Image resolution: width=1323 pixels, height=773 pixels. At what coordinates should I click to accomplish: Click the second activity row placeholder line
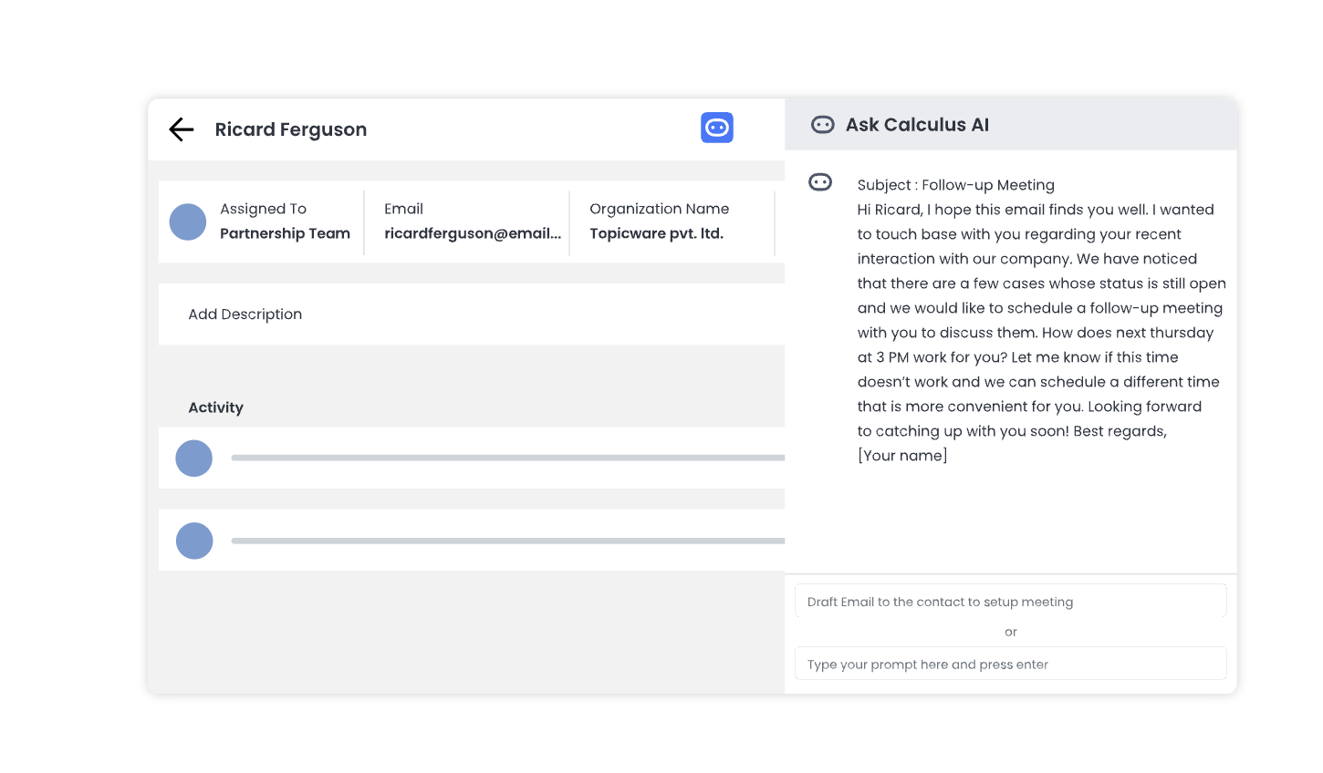[508, 541]
